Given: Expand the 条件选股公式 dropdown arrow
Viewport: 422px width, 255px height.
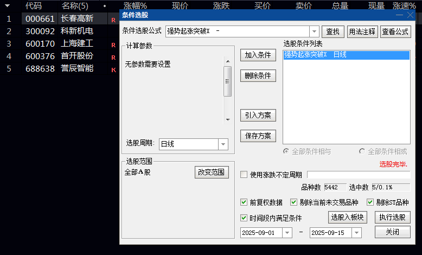Looking at the screenshot, I should point(314,31).
